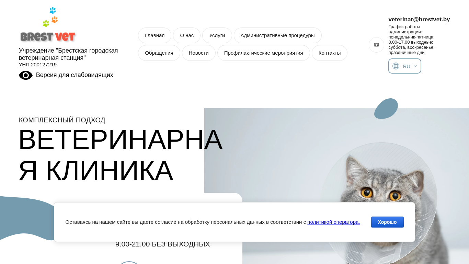The width and height of the screenshot is (469, 264).
Task: Click the ВЕТЕРИНАРНАЯ КЛИНИКА heading
Action: tap(120, 155)
